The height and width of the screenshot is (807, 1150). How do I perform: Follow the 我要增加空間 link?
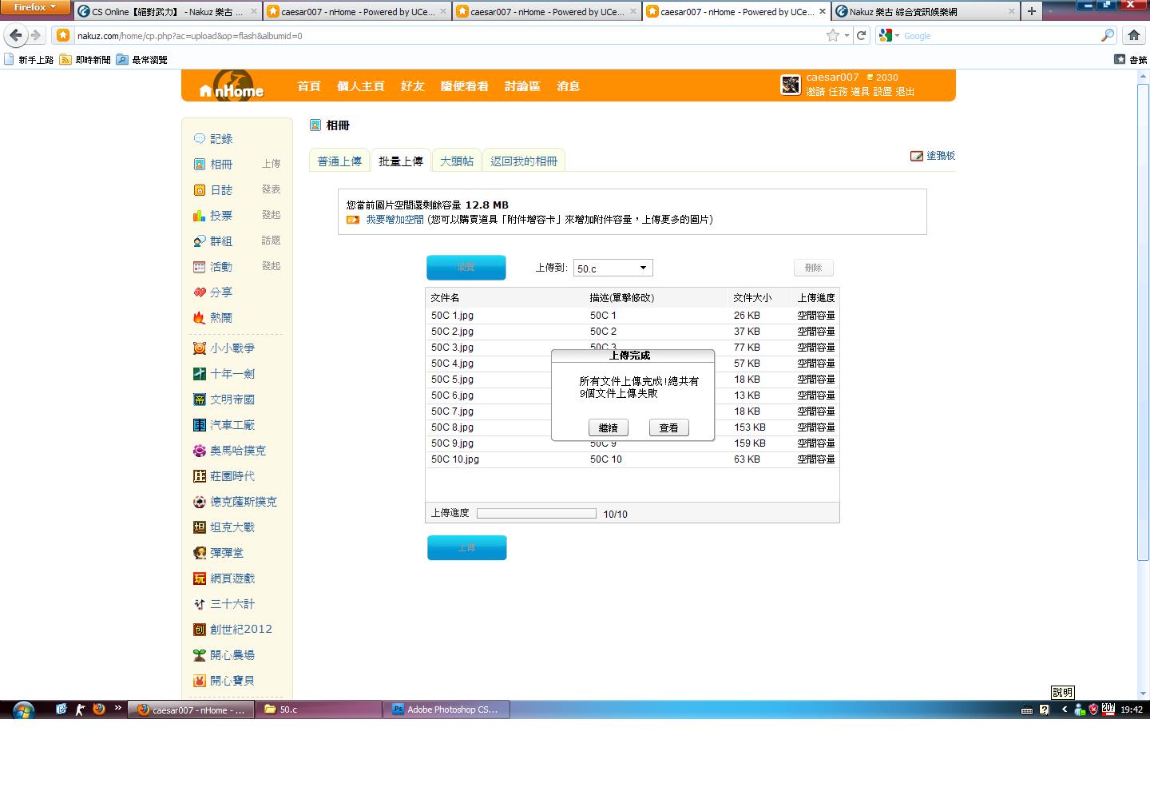click(x=395, y=219)
